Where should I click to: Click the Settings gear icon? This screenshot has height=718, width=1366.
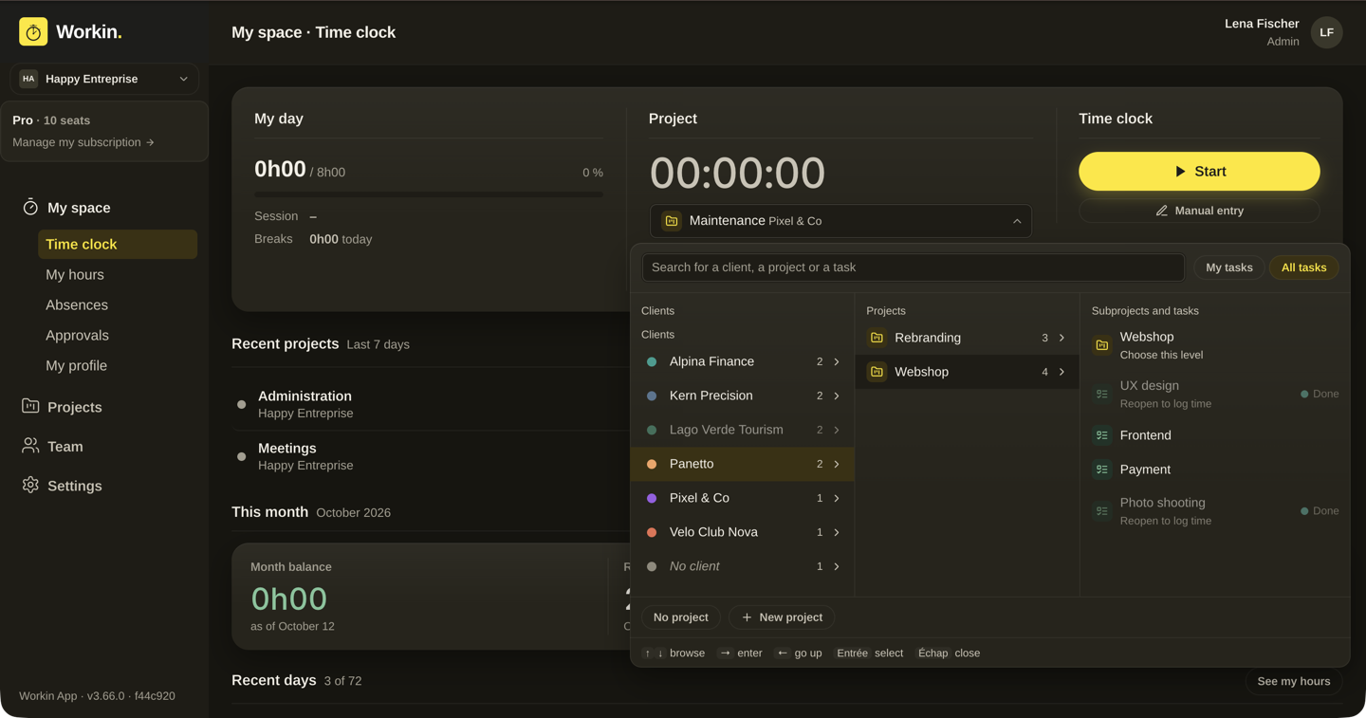pos(30,485)
